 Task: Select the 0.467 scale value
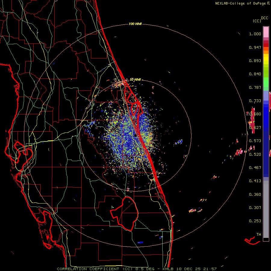[x=255, y=168]
